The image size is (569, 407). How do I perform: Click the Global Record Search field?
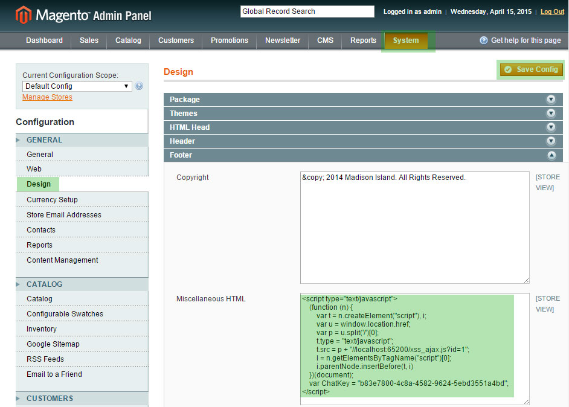[307, 11]
